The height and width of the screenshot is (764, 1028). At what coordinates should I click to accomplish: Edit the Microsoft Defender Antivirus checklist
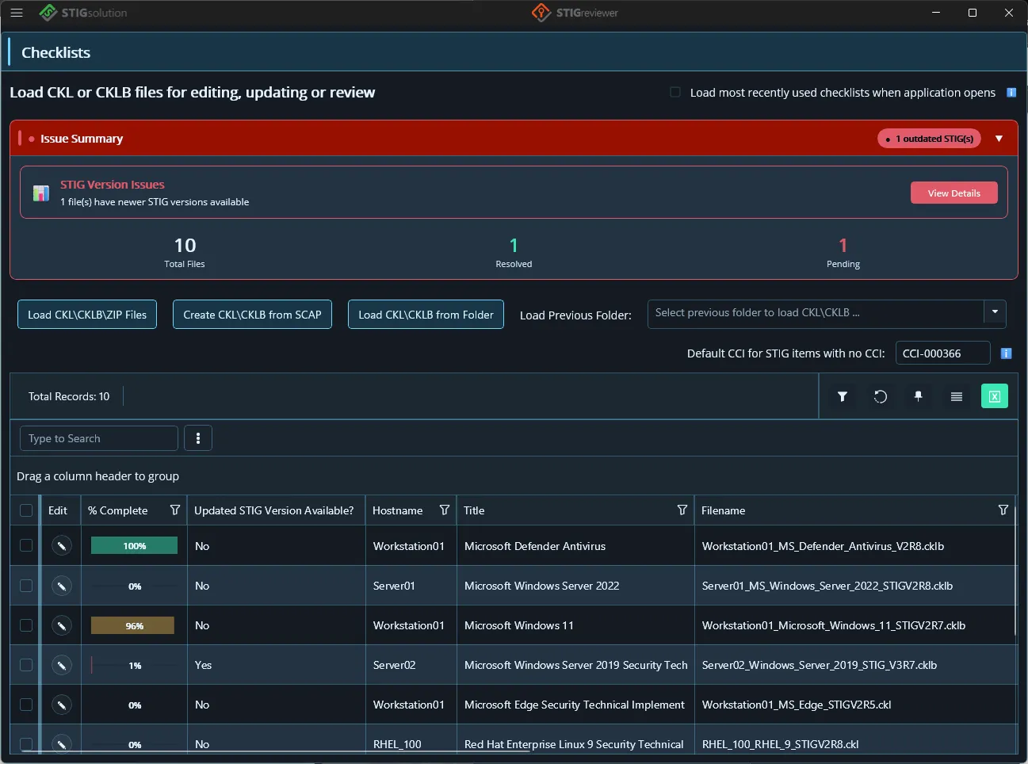coord(62,546)
